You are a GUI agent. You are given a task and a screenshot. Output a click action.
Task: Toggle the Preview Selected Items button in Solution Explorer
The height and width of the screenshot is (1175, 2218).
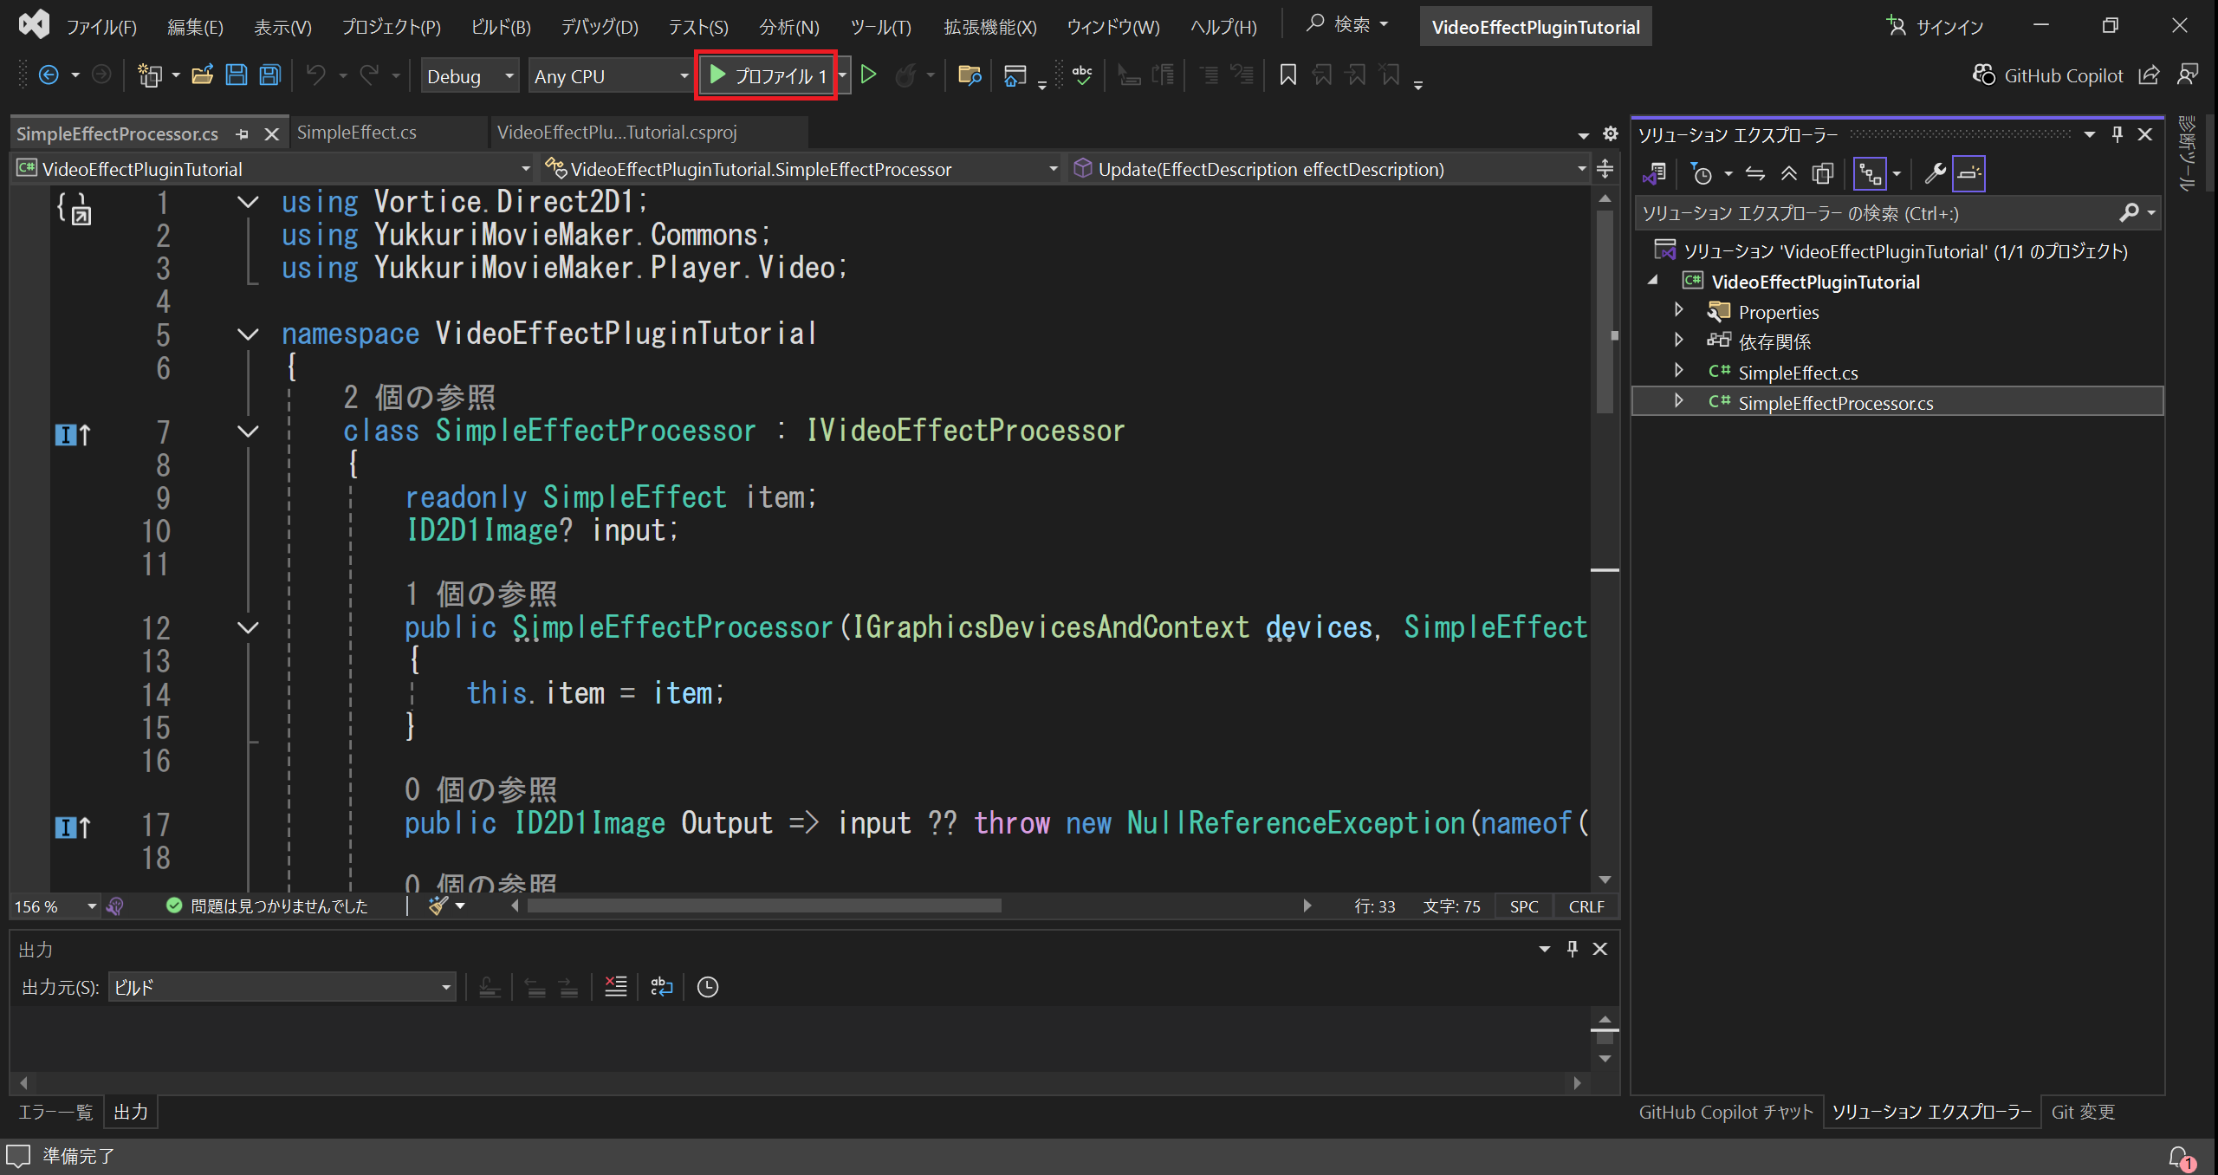[x=1968, y=174]
